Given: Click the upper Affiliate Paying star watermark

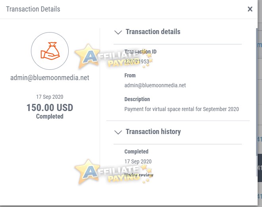Looking at the screenshot, I should click(114, 57).
